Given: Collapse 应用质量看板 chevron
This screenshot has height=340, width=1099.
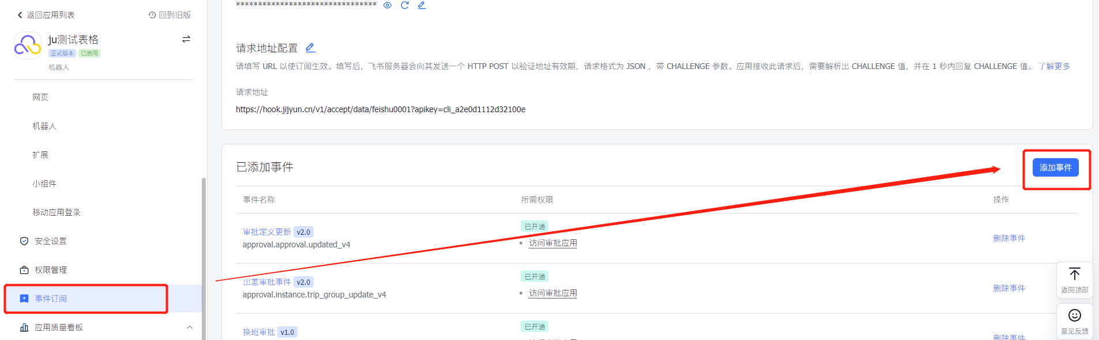Looking at the screenshot, I should click(190, 327).
